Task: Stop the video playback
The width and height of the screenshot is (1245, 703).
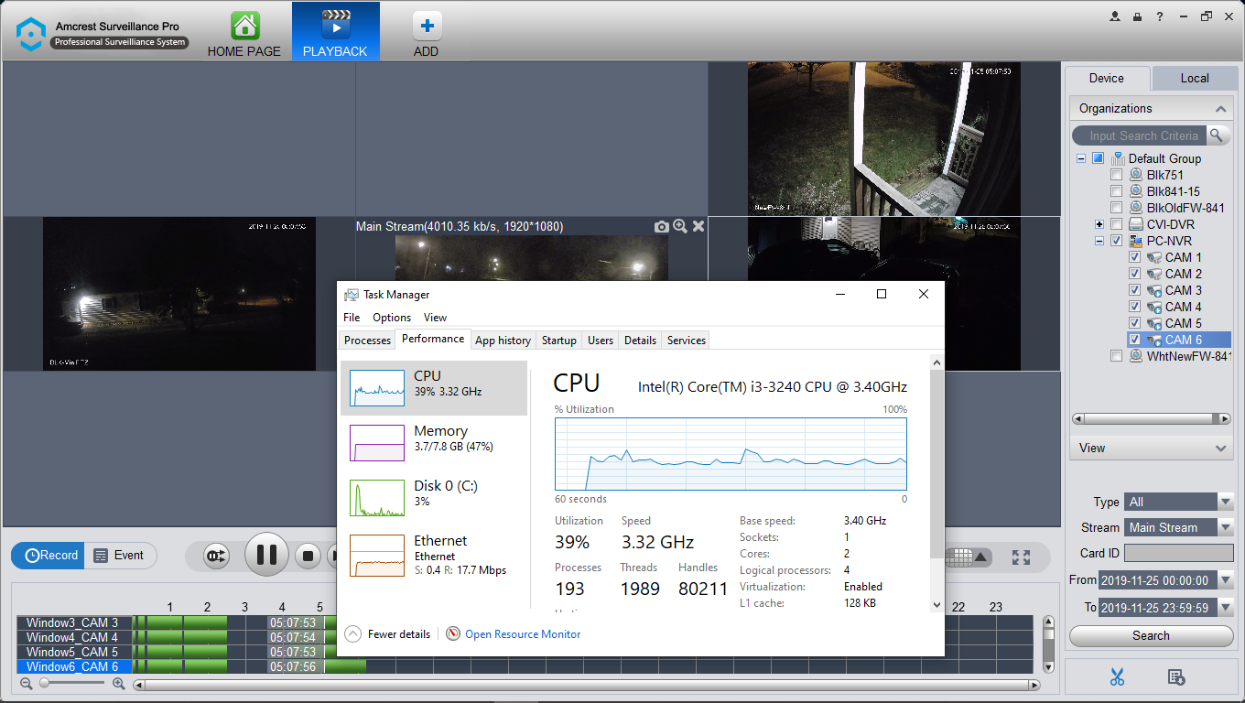Action: (309, 556)
